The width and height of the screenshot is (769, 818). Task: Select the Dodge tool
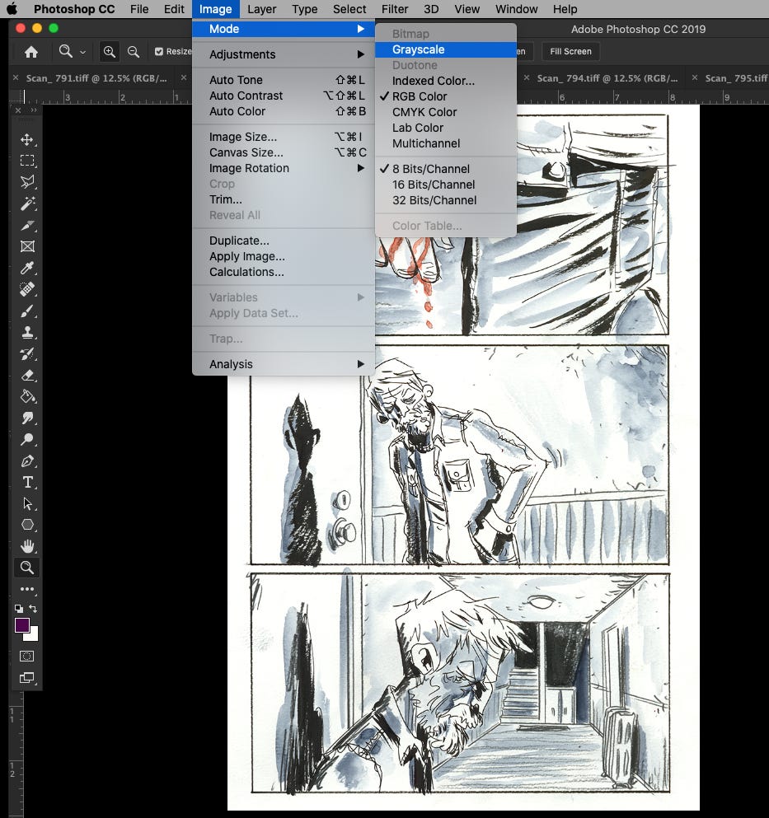pos(27,440)
